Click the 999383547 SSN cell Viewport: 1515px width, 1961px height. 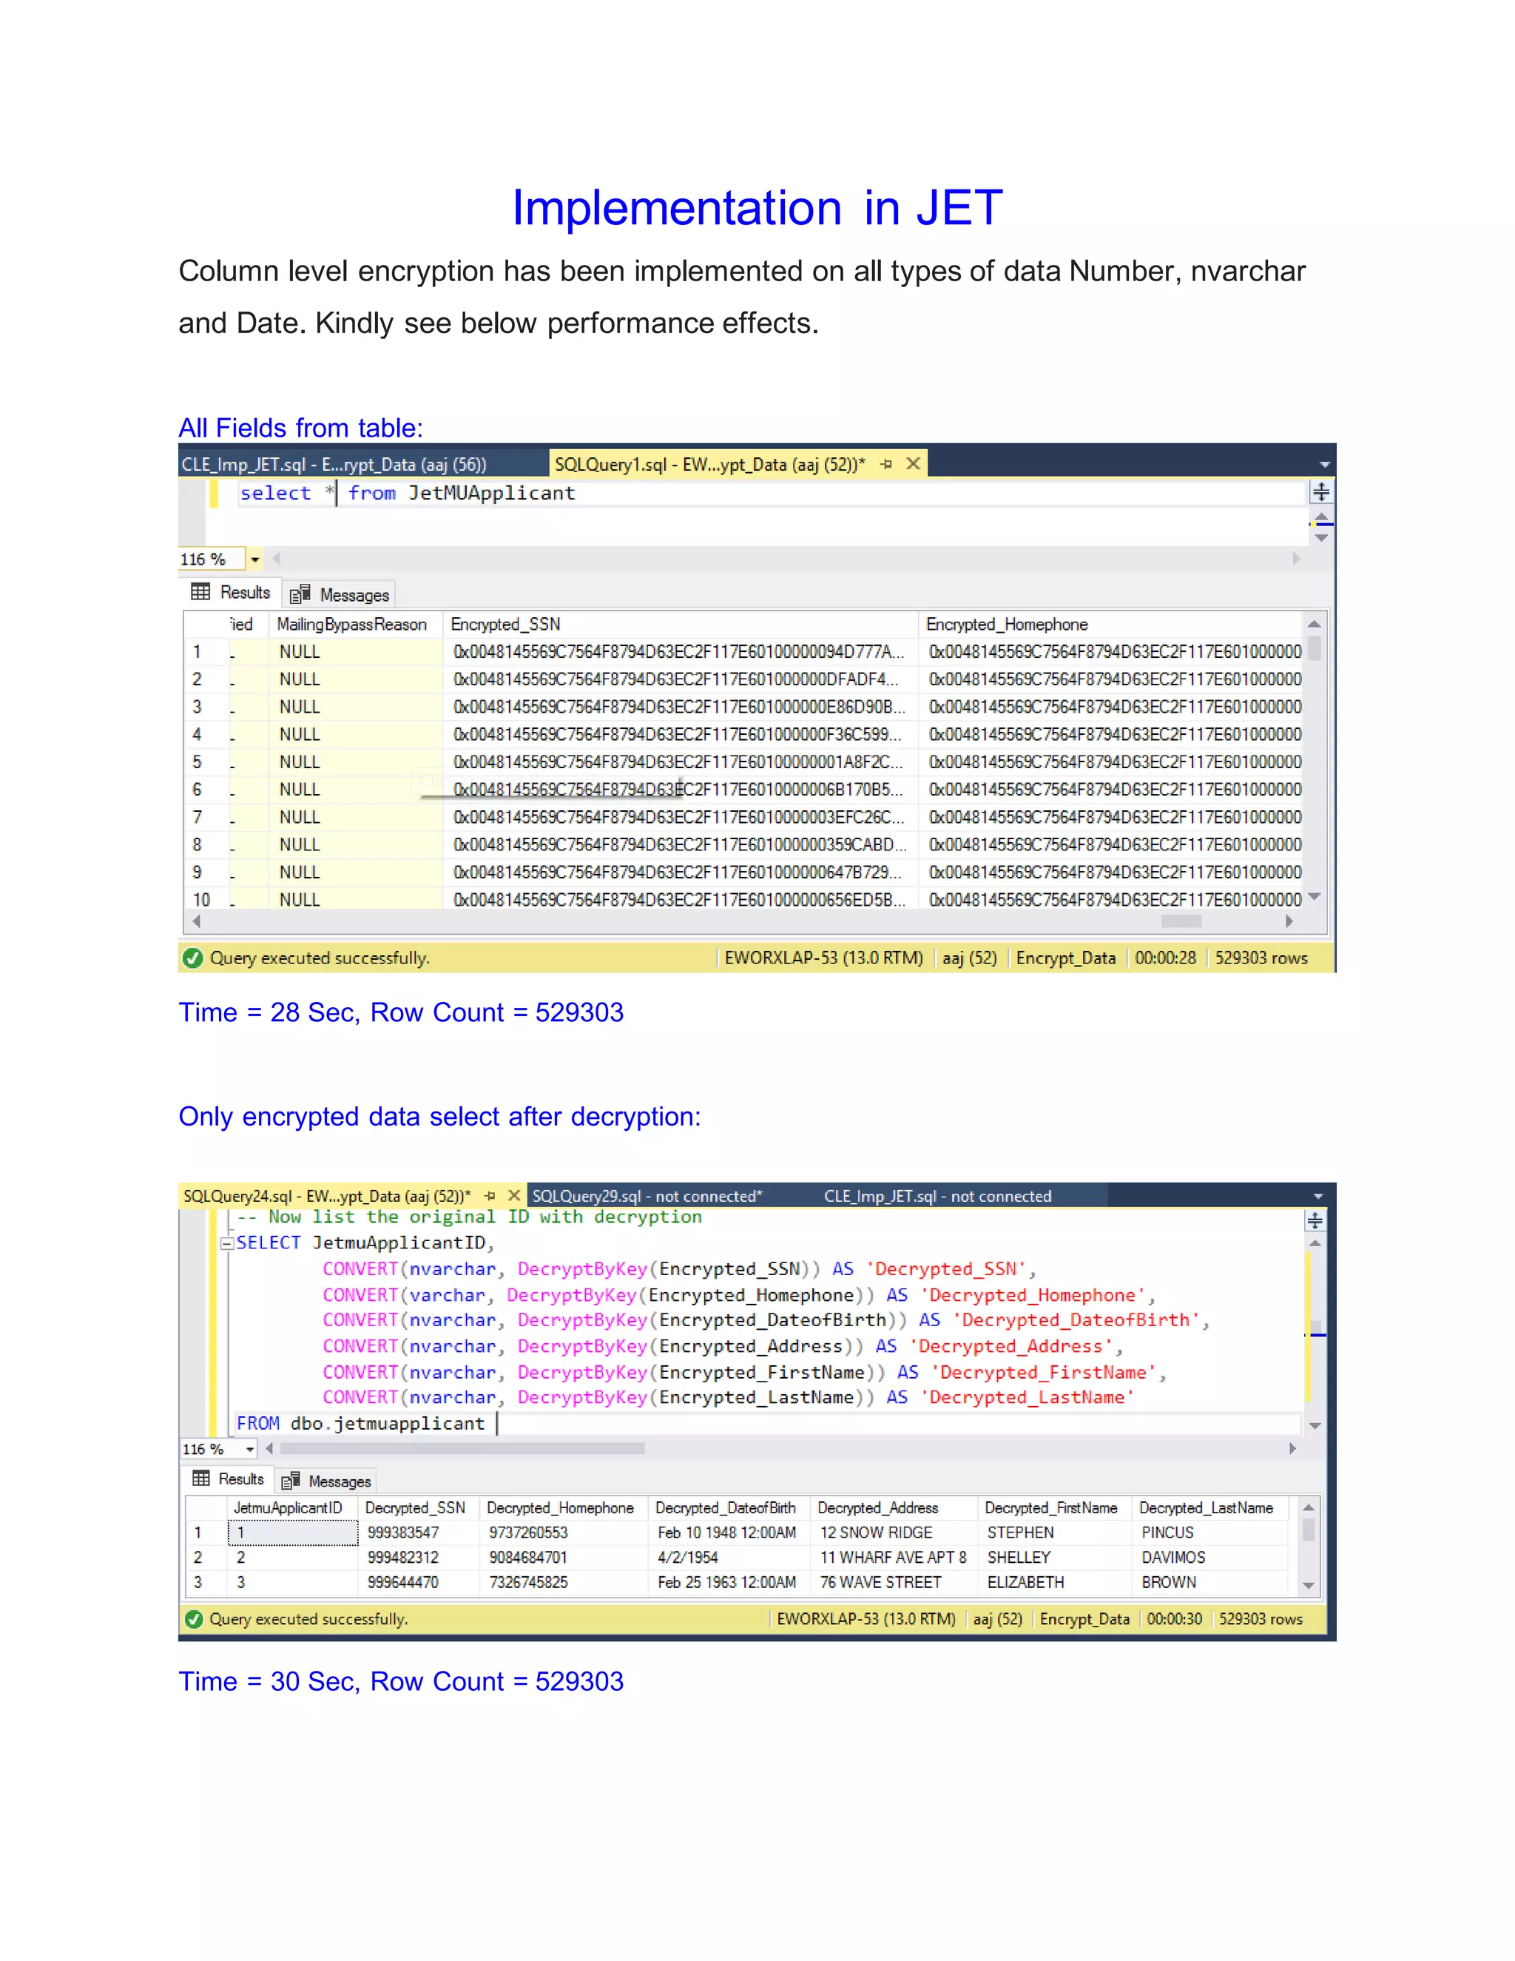tap(419, 1533)
